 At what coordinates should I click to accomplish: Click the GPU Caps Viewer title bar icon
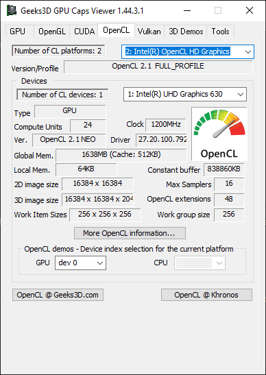[x=11, y=10]
